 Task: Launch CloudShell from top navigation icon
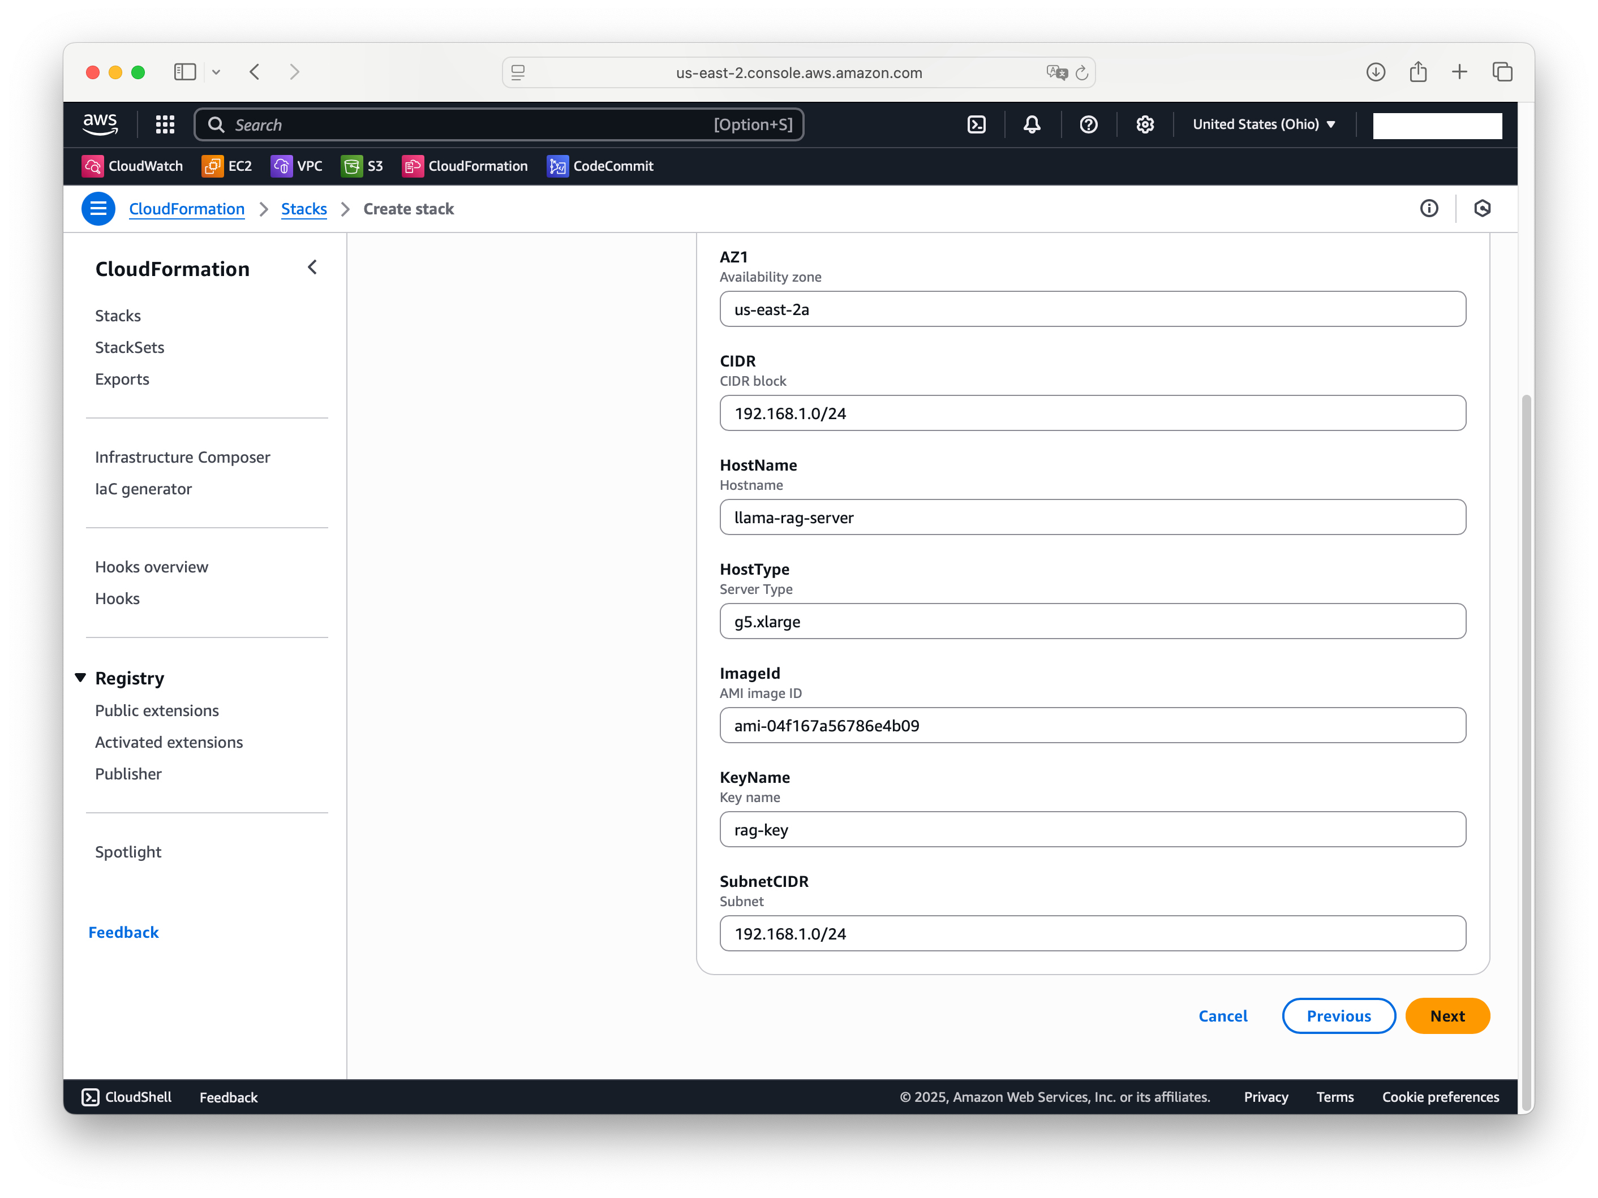977,124
